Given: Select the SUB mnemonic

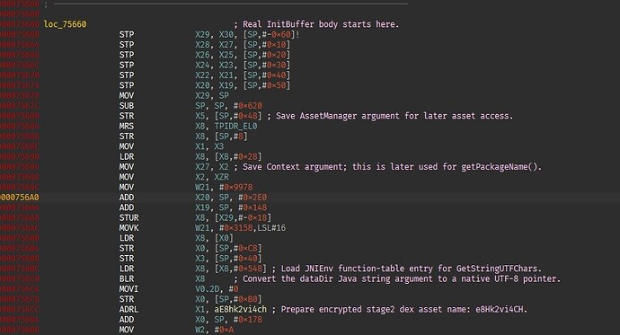Looking at the screenshot, I should click(x=127, y=106).
